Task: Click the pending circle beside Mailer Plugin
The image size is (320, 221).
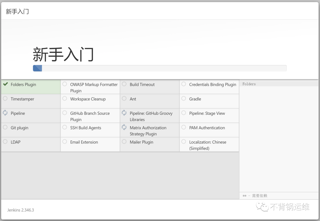Action: pyautogui.click(x=124, y=141)
